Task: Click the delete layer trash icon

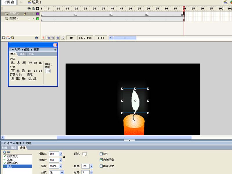Action: coord(37,38)
